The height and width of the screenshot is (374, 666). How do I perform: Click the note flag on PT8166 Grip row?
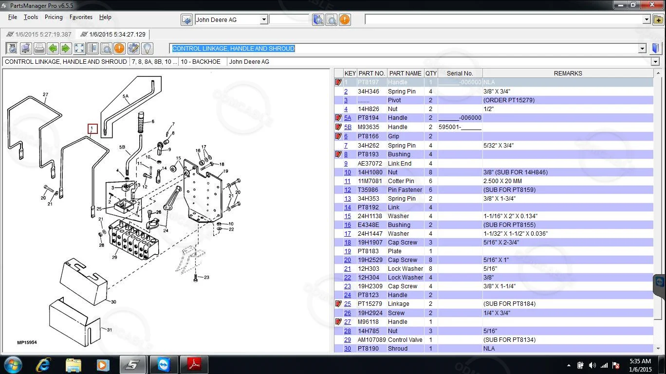(338, 136)
